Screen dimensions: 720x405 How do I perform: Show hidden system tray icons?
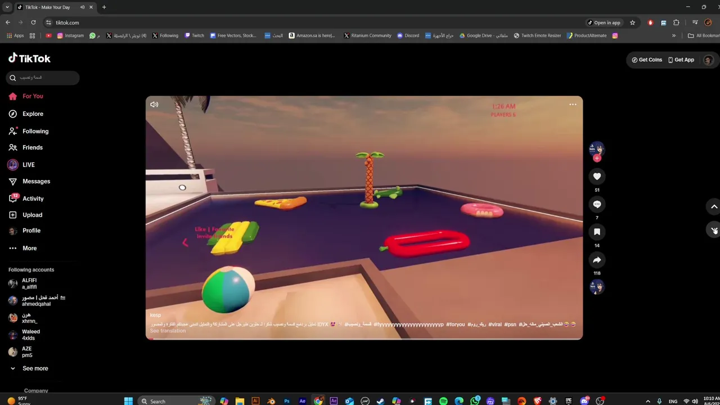648,402
